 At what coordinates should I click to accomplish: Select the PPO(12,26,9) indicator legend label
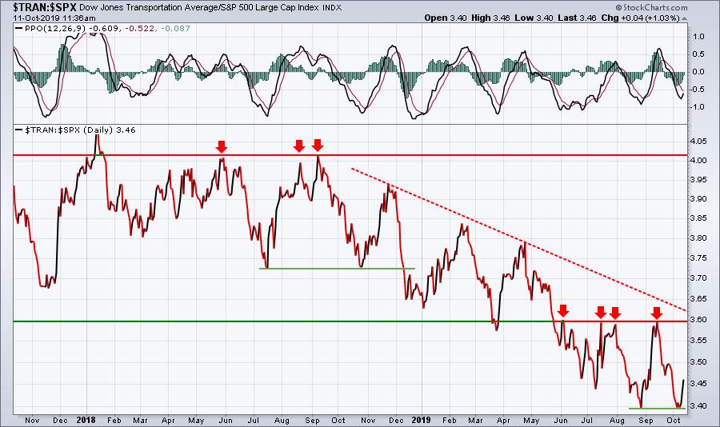tap(55, 29)
